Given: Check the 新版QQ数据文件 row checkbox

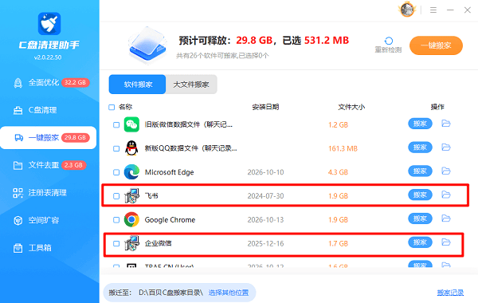Looking at the screenshot, I should pos(116,148).
